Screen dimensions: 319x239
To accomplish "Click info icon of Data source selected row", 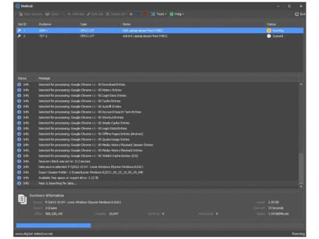I will coord(19,167).
